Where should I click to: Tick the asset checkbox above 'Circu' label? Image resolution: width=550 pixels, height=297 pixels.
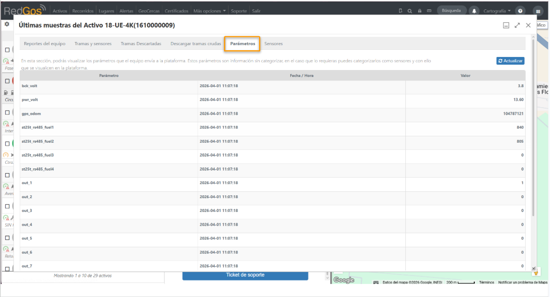(x=7, y=81)
